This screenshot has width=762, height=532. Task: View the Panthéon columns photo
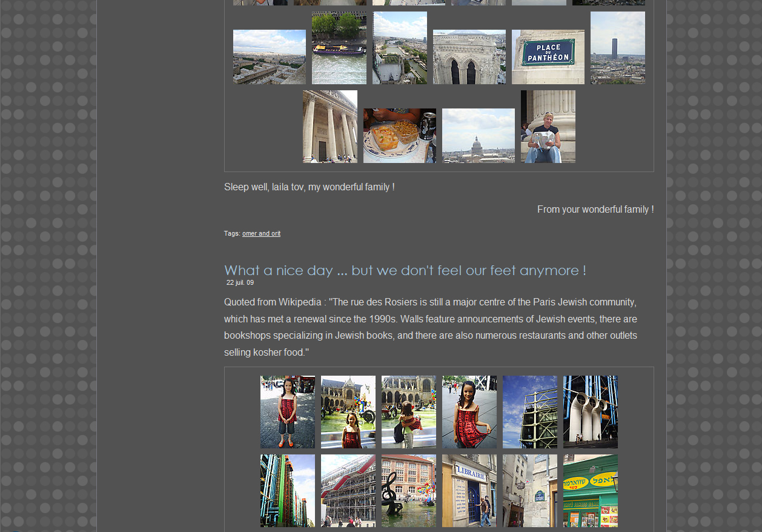330,127
